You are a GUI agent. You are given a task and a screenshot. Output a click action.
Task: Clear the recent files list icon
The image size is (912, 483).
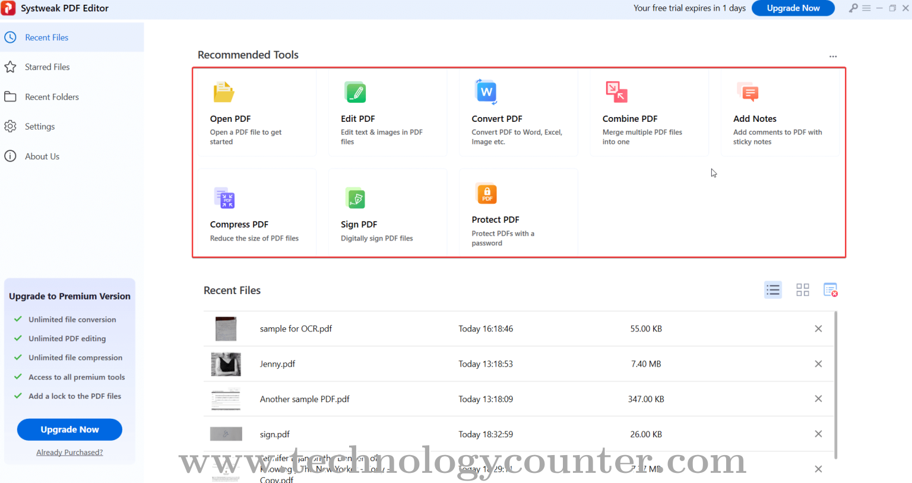click(831, 290)
